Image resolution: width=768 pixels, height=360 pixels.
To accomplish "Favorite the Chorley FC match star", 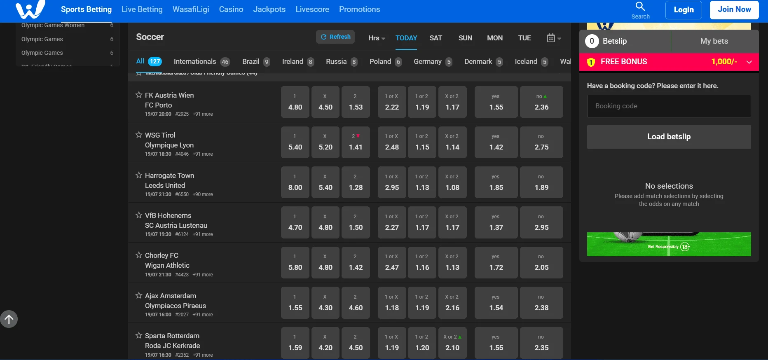I will [139, 255].
